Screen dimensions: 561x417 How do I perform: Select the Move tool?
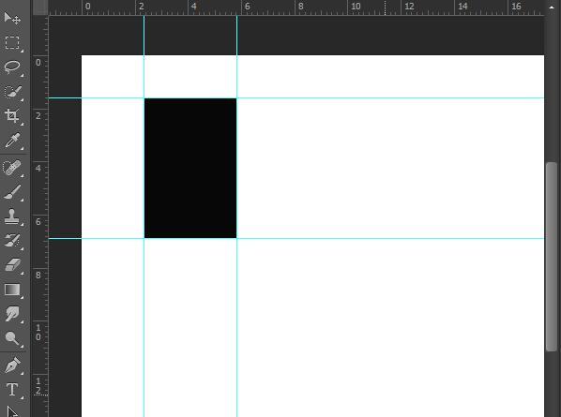tap(12, 18)
